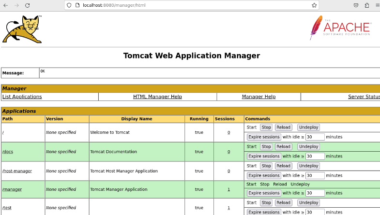Open the root / application path link
The width and height of the screenshot is (380, 215).
pos(3,132)
